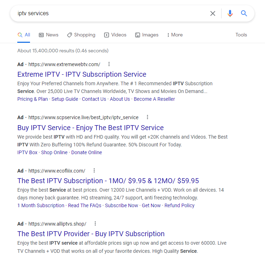This screenshot has height=262, width=265.
Task: Open The Best IPTV Provider result
Action: [91, 234]
